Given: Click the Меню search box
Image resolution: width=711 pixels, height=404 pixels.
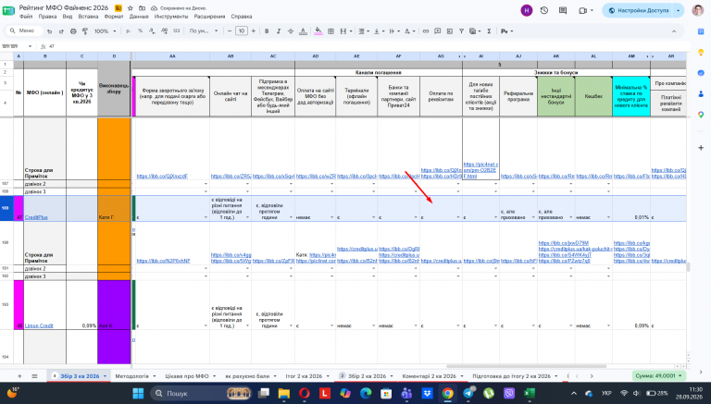Looking at the screenshot, I should pos(26,31).
